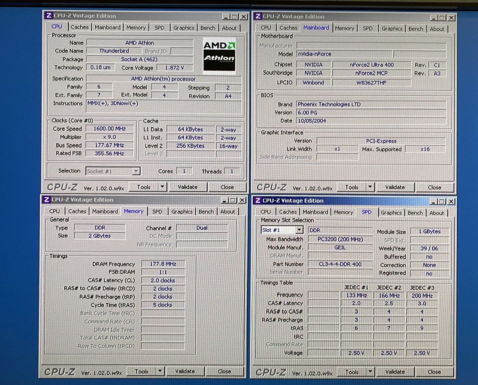Click the chipset value nForce2 Ultra 400
478x385 pixels.
point(372,65)
